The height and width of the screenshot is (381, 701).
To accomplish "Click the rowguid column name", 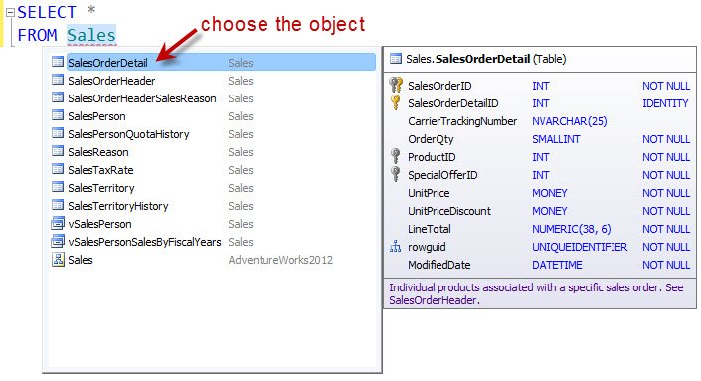I will pos(427,247).
